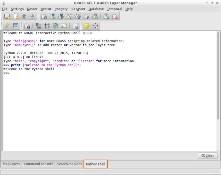Maximize the Layer Manager window

212,3
